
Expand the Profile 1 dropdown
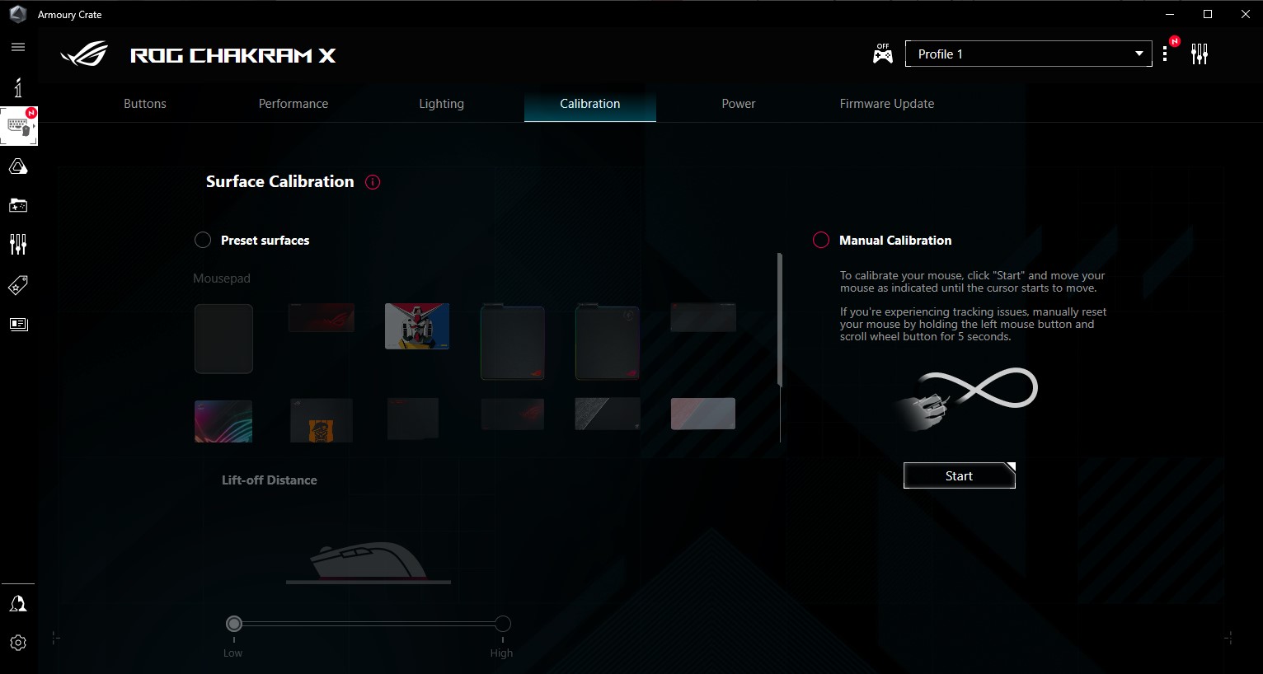[1028, 54]
